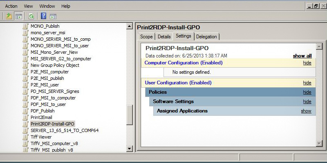Open the View menu
This screenshot has width=327, height=163.
coord(28,6)
